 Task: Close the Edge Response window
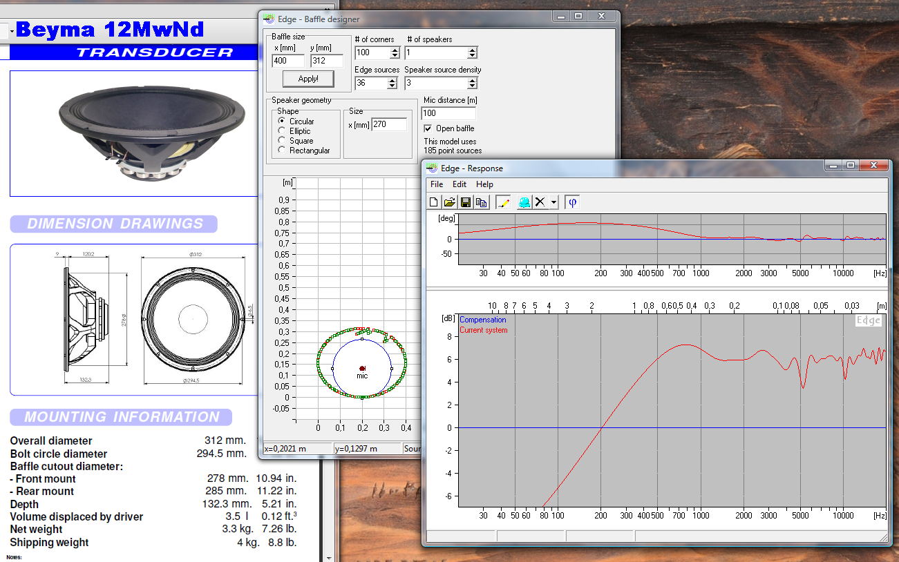[x=873, y=165]
